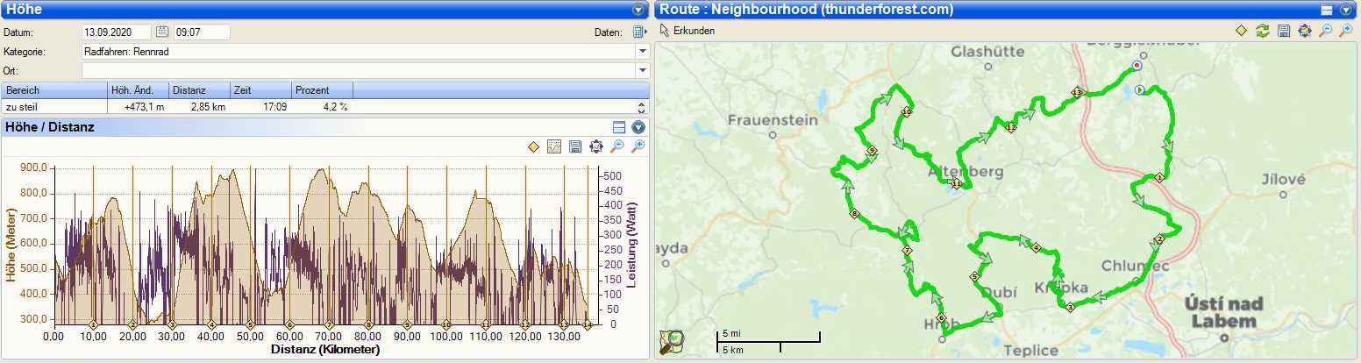Select the Erkunden map tool

coord(687,31)
